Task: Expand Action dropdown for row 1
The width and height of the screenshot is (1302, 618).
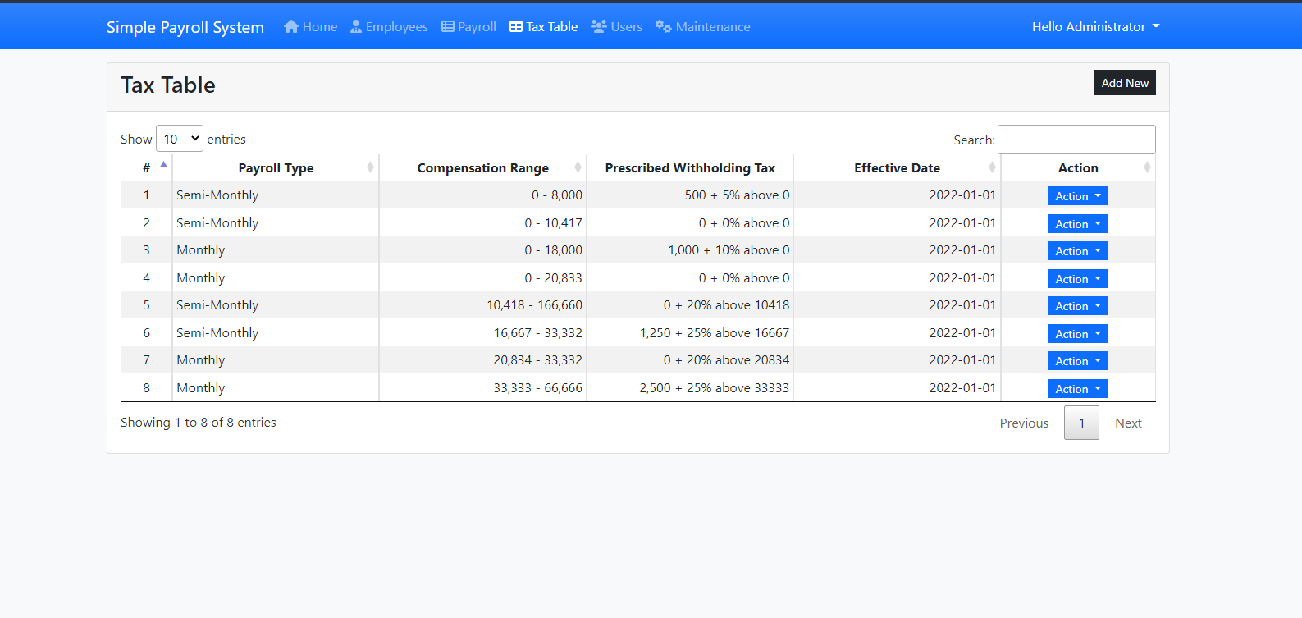Action: pyautogui.click(x=1077, y=196)
